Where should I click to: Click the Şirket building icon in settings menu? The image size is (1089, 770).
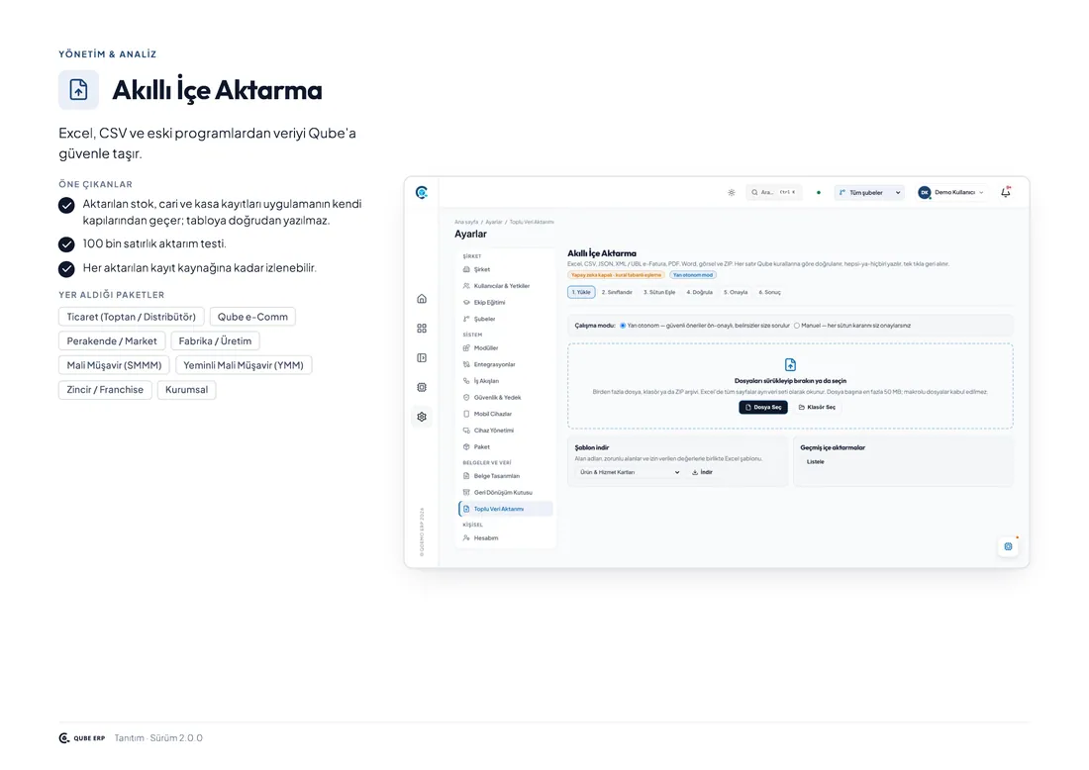click(x=466, y=269)
